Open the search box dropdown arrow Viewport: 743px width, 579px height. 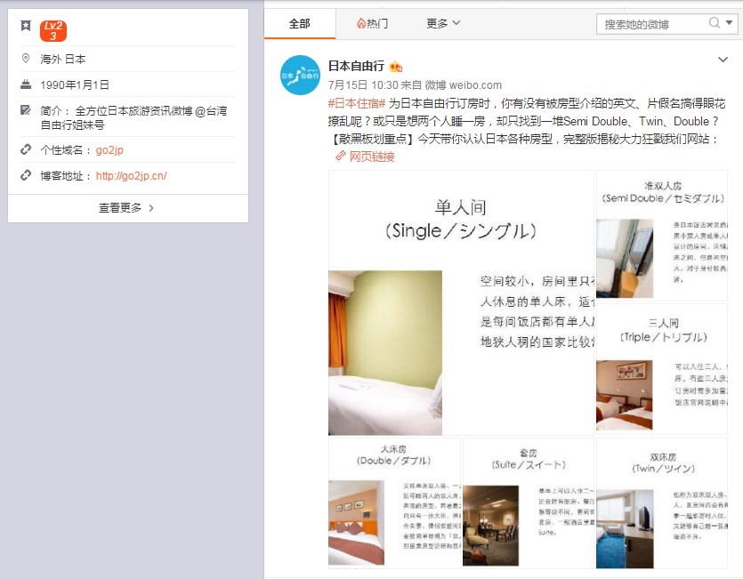(728, 23)
